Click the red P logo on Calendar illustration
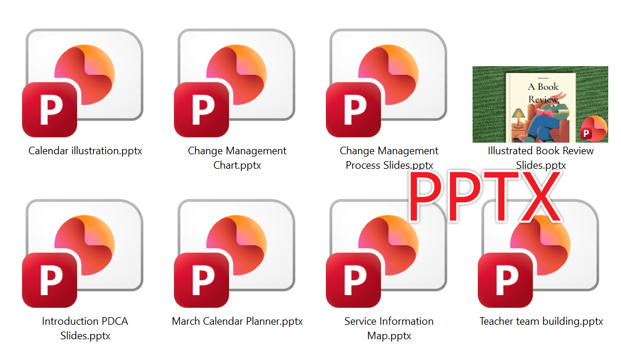The width and height of the screenshot is (621, 363). [x=49, y=109]
